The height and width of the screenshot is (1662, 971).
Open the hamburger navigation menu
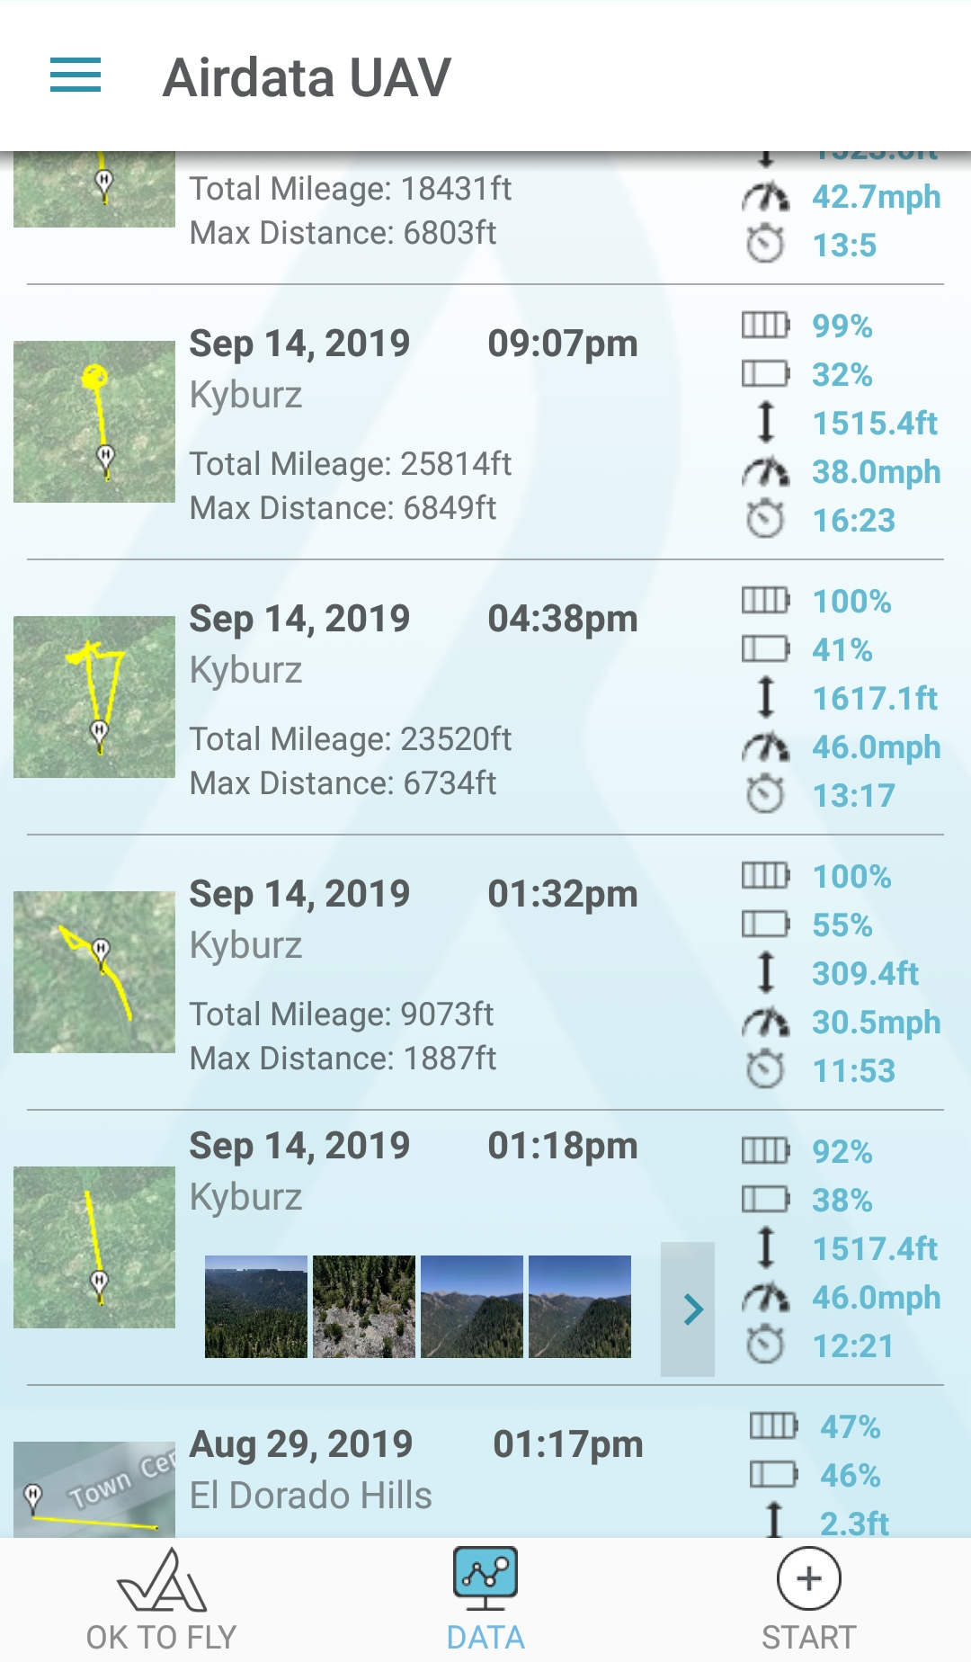pos(76,76)
